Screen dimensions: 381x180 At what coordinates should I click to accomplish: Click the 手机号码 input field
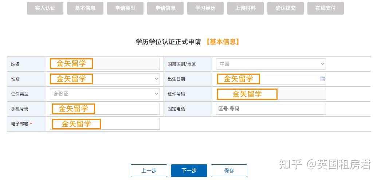tap(105, 109)
